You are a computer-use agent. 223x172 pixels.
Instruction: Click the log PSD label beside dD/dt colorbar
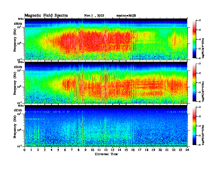[x=203, y=92]
